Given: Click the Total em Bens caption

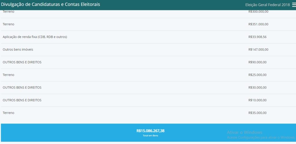Looking at the screenshot, I should (x=150, y=136).
